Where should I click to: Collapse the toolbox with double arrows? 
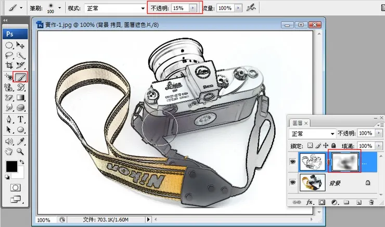5,20
